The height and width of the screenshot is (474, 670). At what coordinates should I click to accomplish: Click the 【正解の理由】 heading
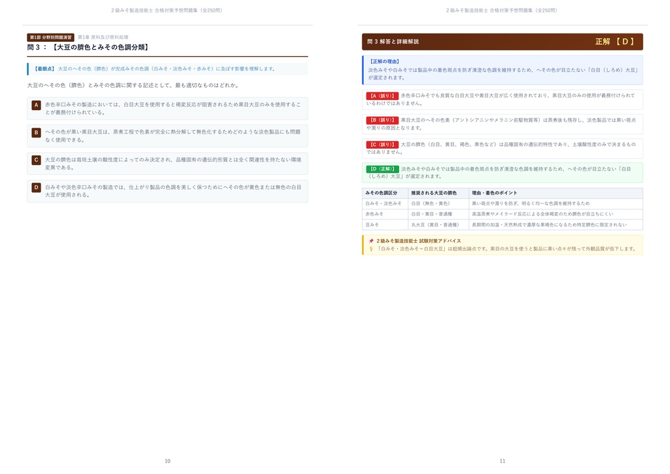[x=384, y=62]
